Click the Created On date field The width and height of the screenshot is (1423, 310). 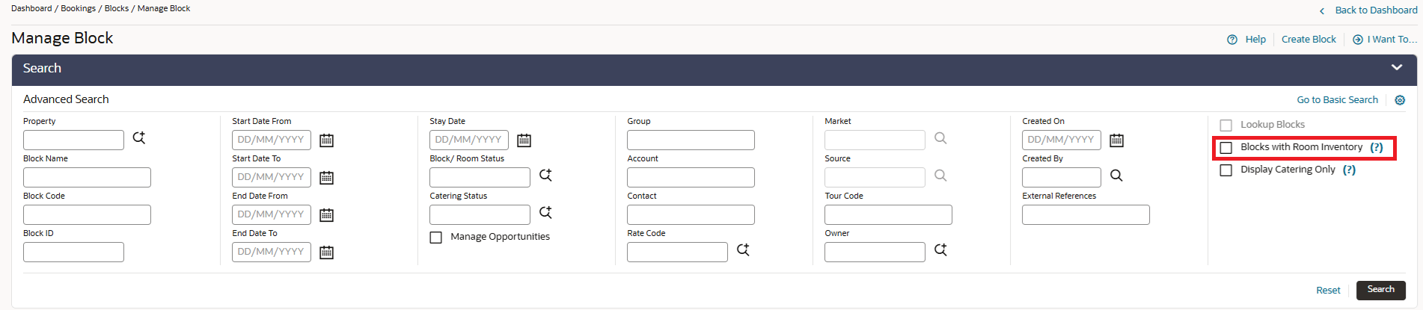1062,140
